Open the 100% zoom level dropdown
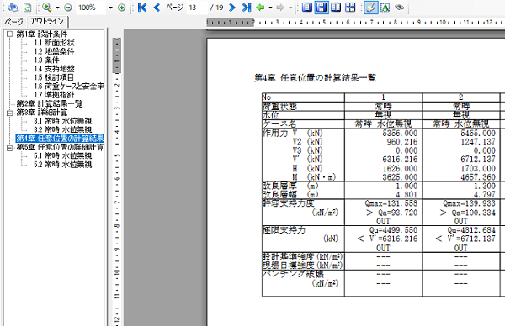Screen dimensions: 505x326 110,8
